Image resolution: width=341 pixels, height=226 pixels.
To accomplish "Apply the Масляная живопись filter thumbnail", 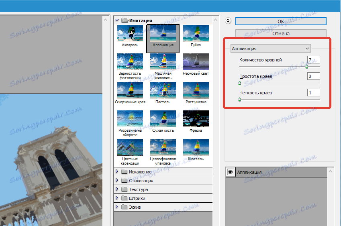I will click(x=163, y=62).
